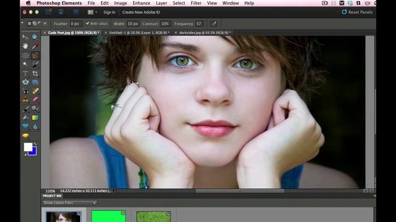Open the Select menu
Viewport: 396px width, 222px height.
tap(179, 3)
